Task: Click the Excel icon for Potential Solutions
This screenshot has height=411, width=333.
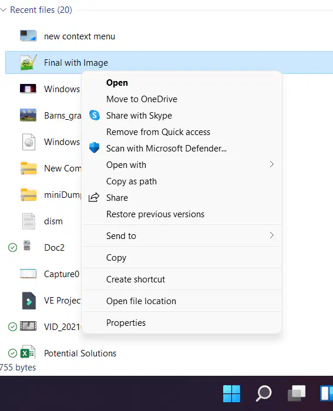Action: (28, 352)
